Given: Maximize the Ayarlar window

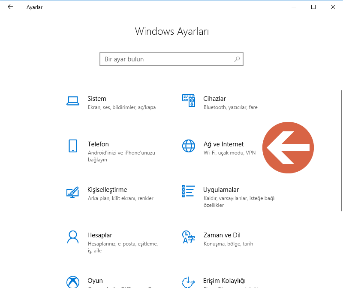Looking at the screenshot, I should coord(313,7).
